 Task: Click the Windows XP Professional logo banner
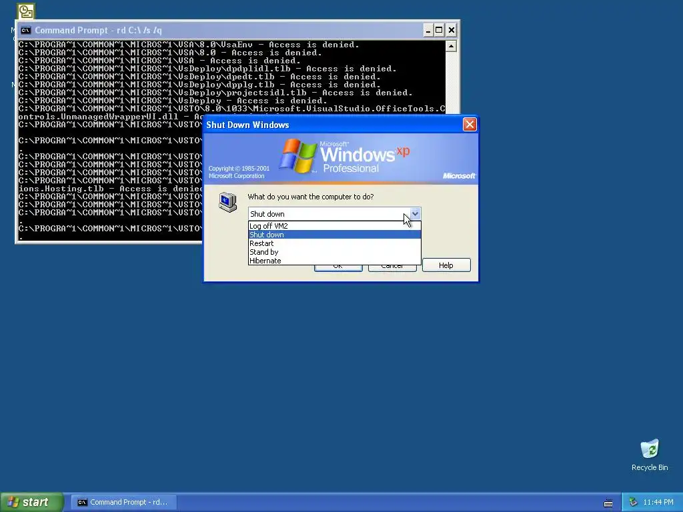point(341,158)
